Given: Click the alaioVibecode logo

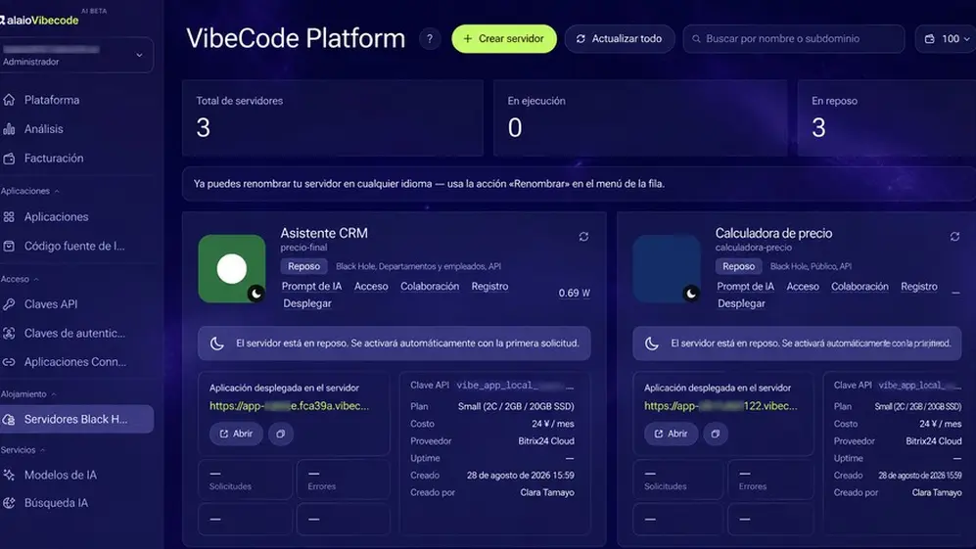Looking at the screenshot, I should point(40,20).
